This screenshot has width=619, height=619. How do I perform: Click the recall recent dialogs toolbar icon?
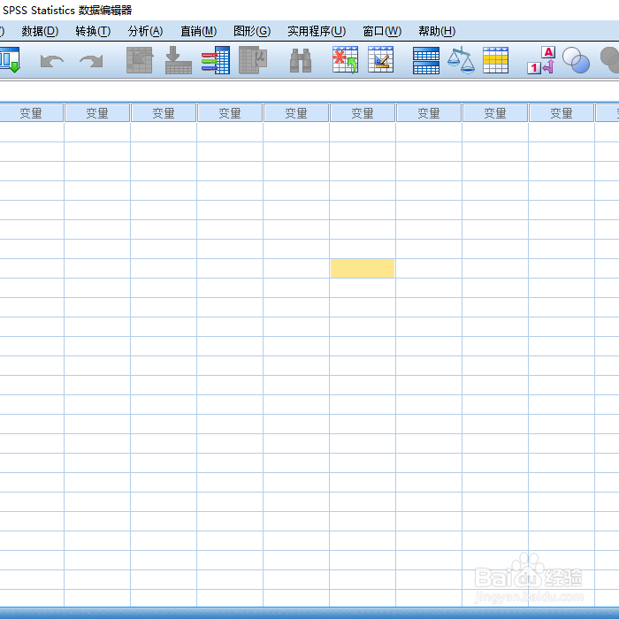pyautogui.click(x=10, y=60)
